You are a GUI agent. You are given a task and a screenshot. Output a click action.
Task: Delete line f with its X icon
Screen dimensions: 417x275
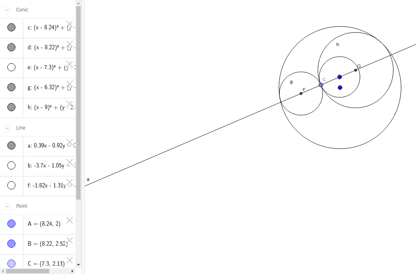point(69,182)
